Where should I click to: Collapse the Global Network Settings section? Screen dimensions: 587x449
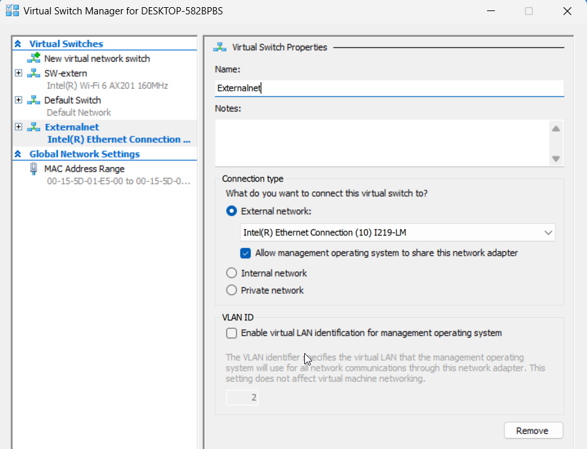point(18,155)
